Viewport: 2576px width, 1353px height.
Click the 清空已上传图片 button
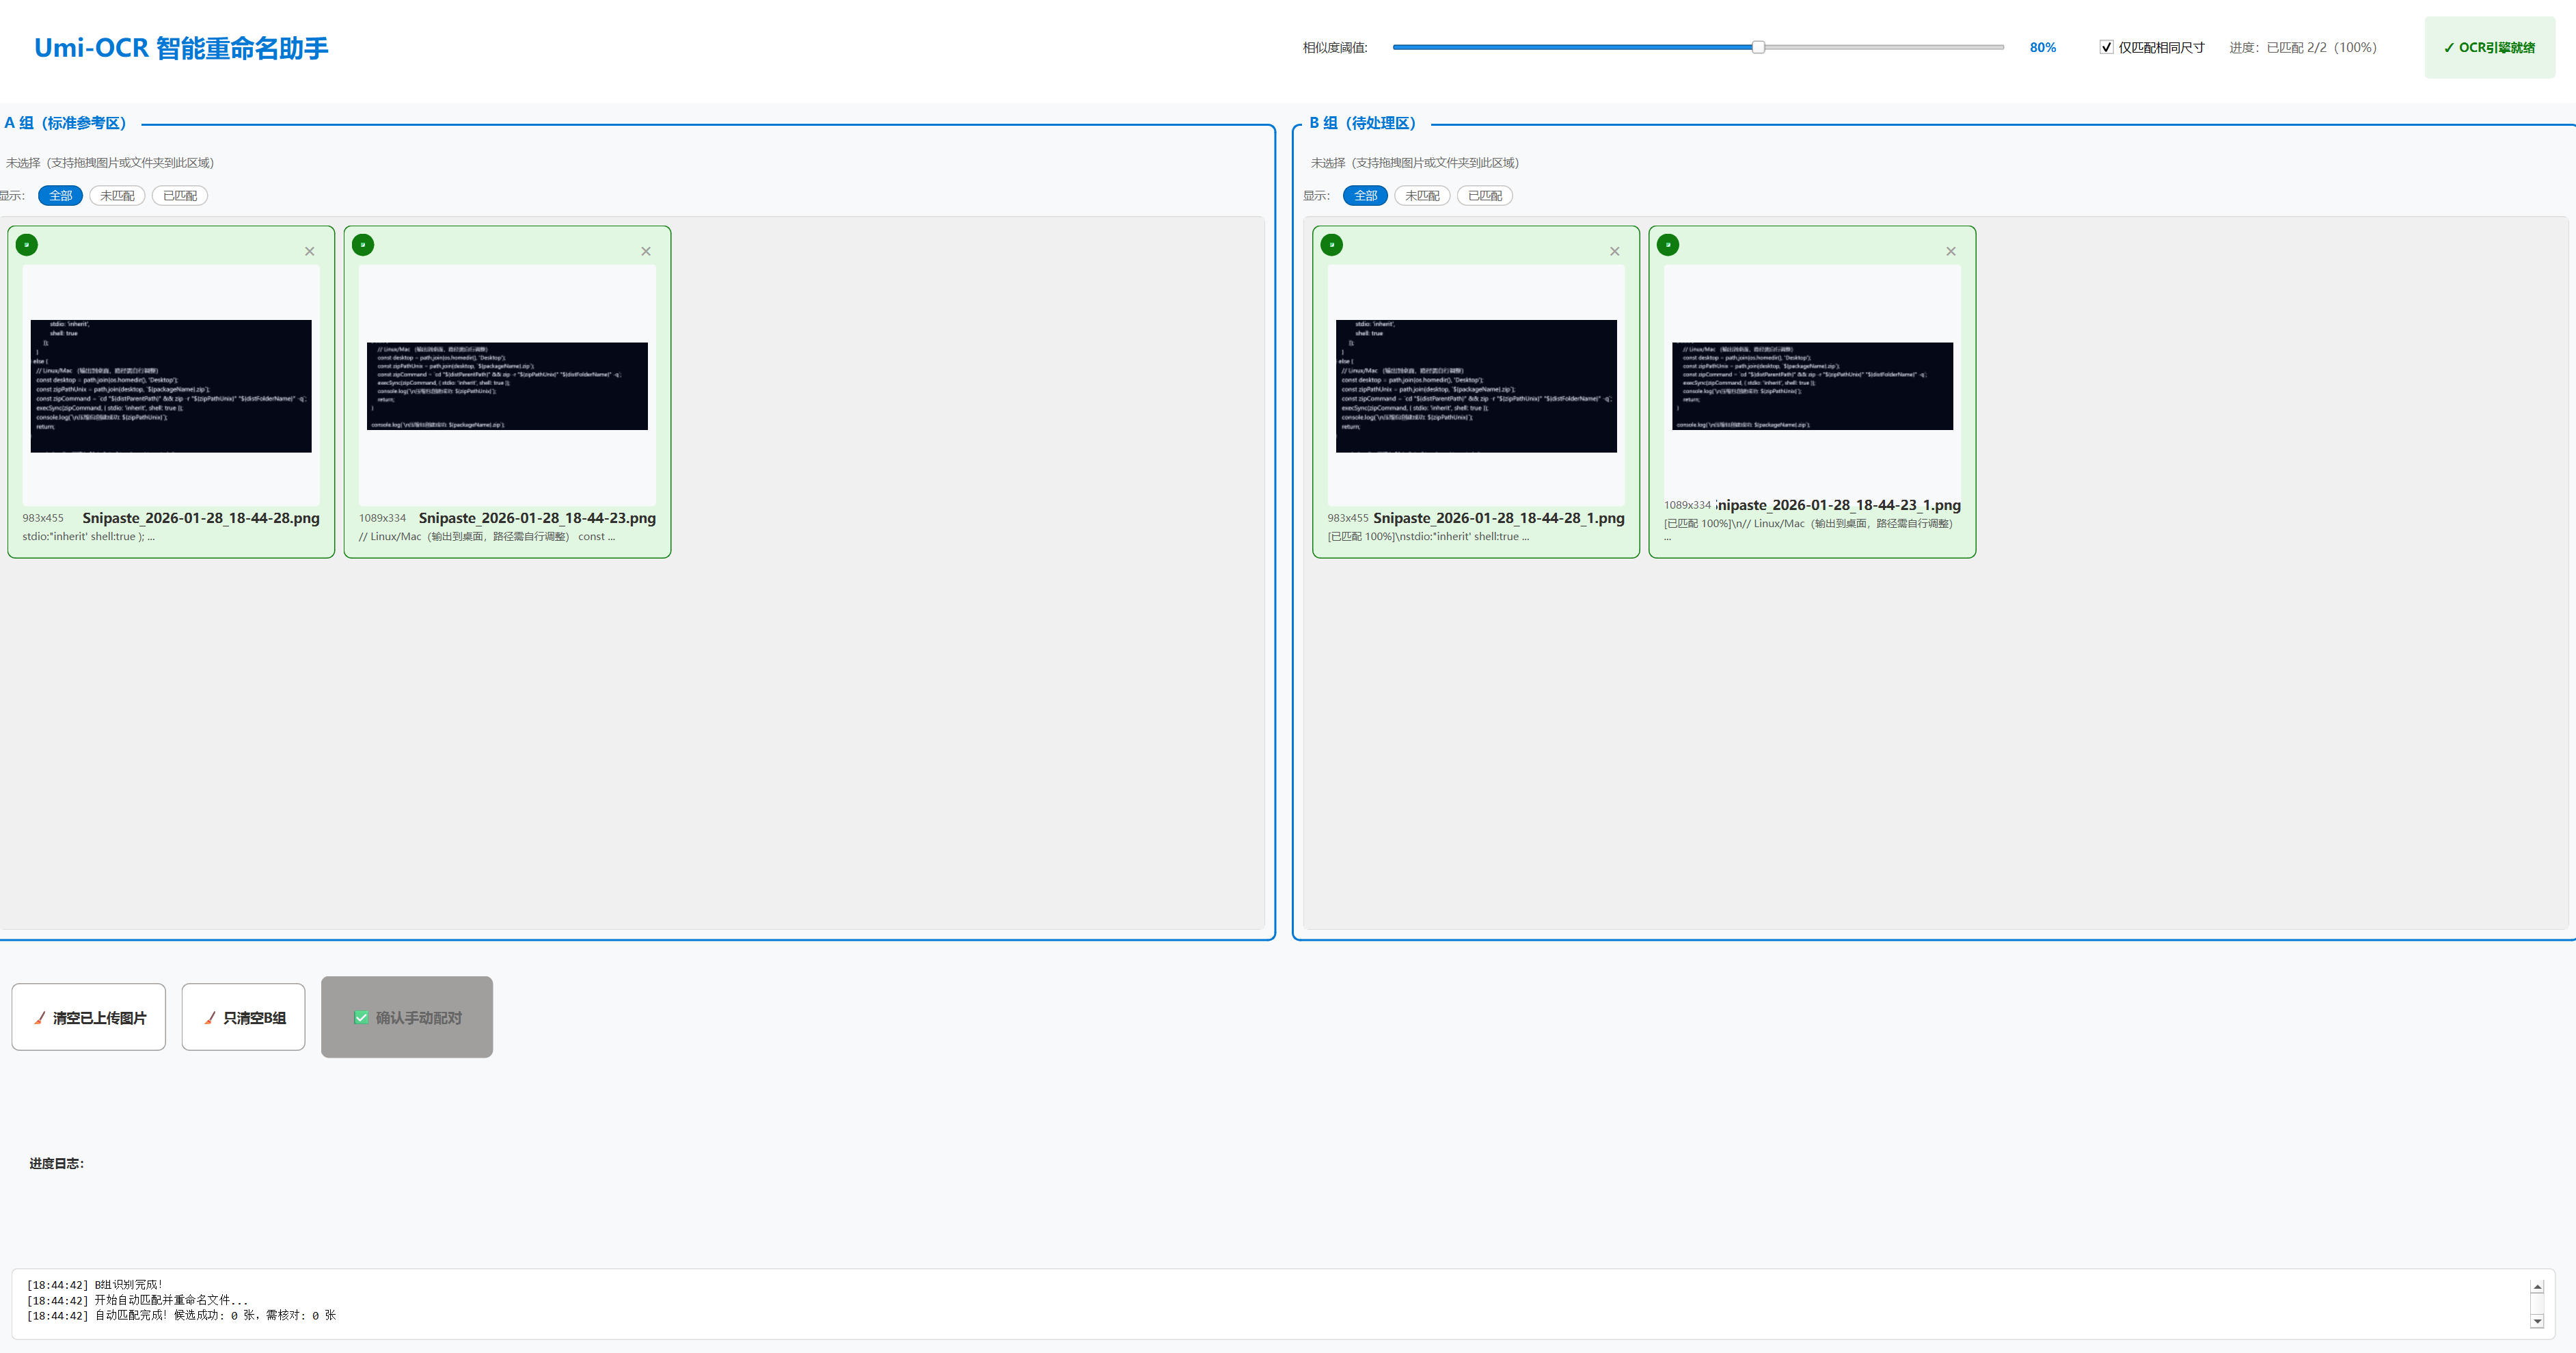[x=89, y=1017]
